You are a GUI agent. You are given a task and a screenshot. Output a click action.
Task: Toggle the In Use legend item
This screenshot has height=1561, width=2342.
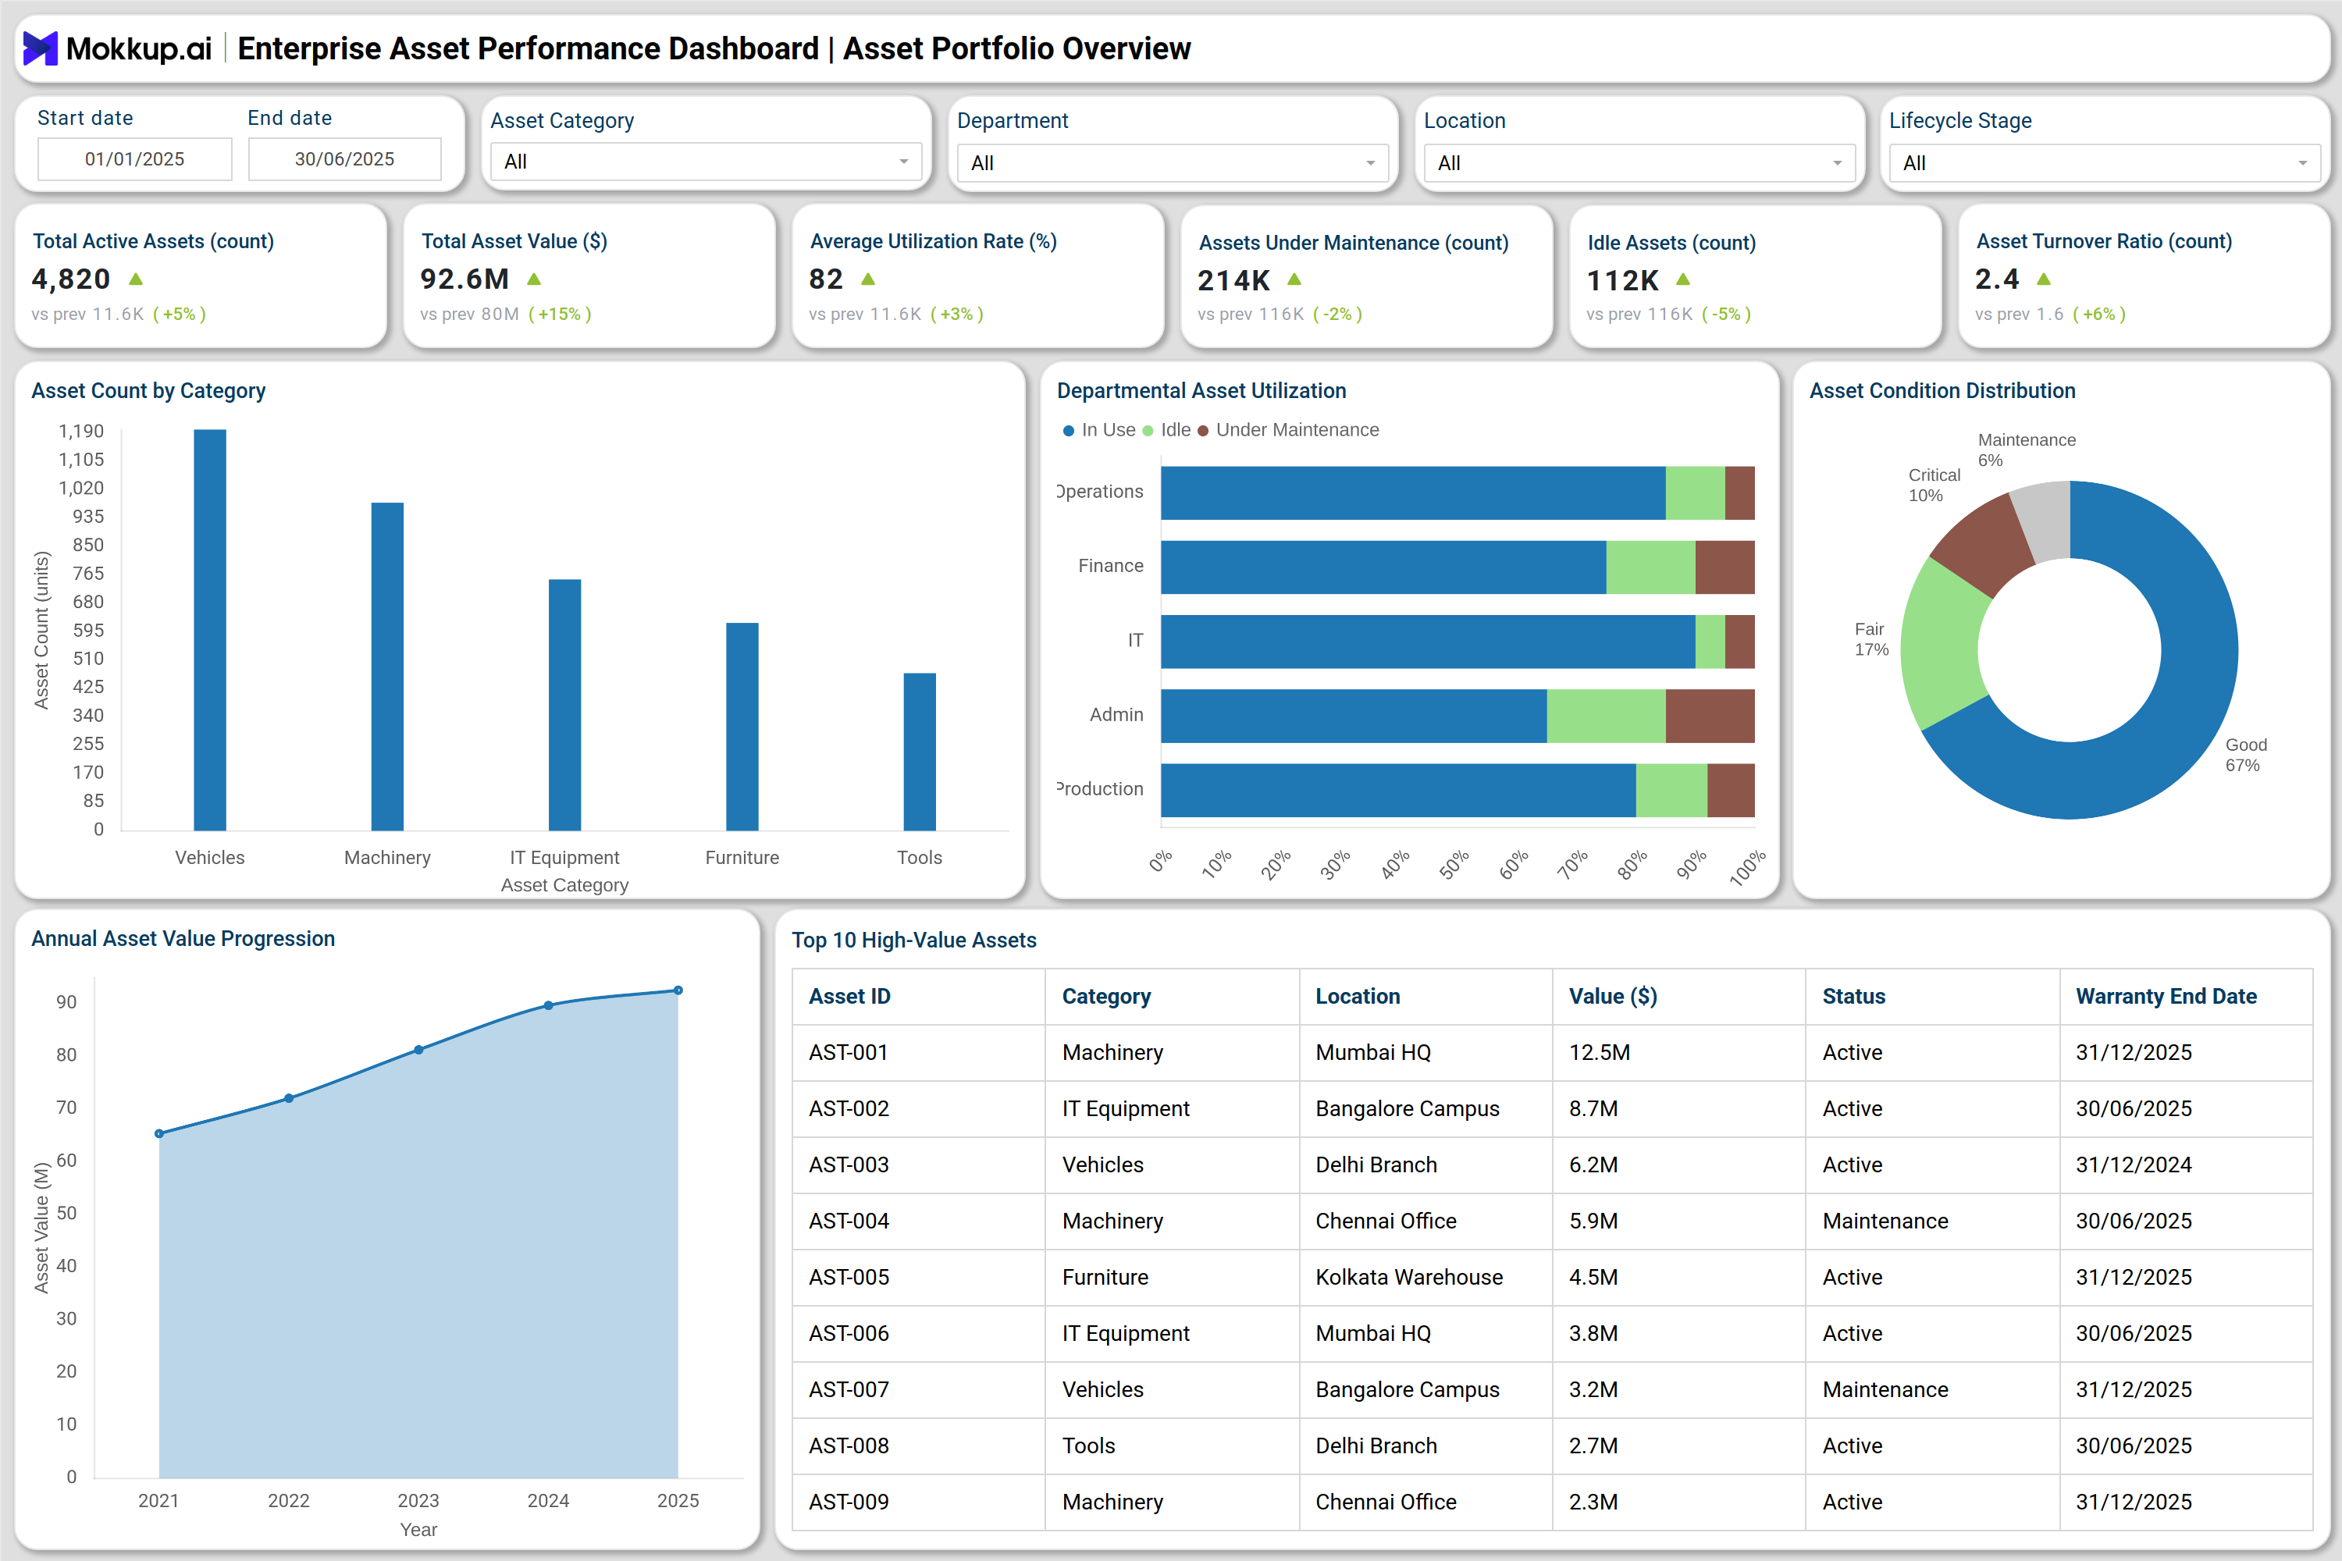(1098, 430)
